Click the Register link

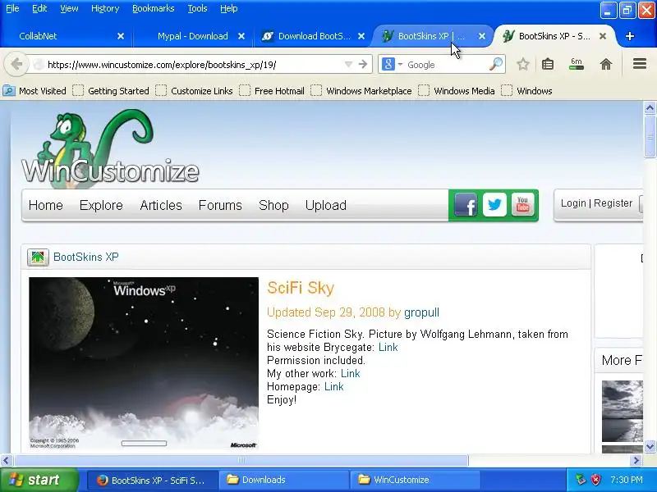pos(613,203)
